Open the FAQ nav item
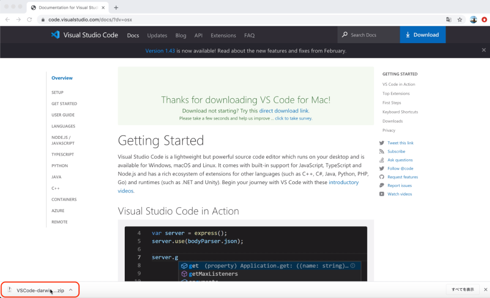Image resolution: width=490 pixels, height=298 pixels. point(249,35)
